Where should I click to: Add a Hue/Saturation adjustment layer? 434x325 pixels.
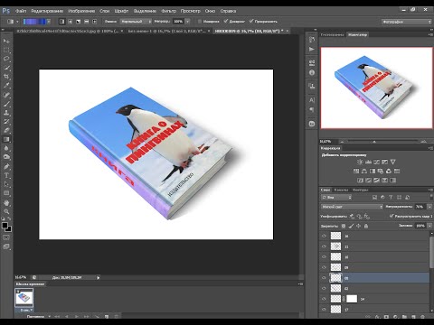point(356,172)
